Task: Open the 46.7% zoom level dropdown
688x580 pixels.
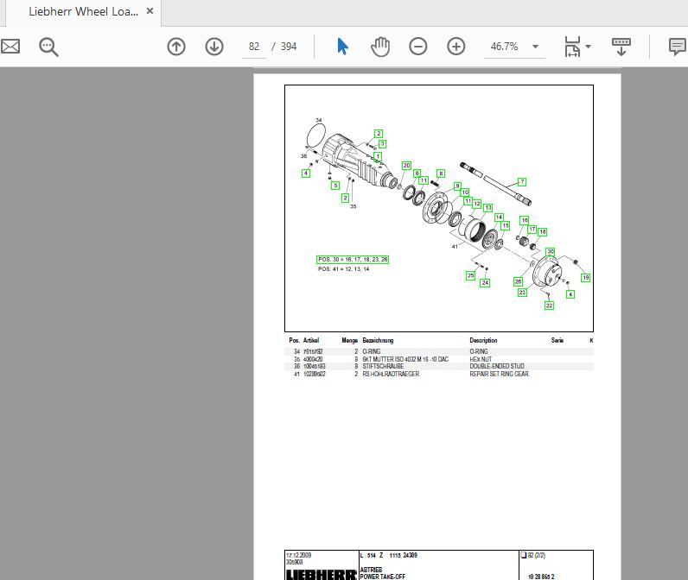Action: (x=535, y=47)
